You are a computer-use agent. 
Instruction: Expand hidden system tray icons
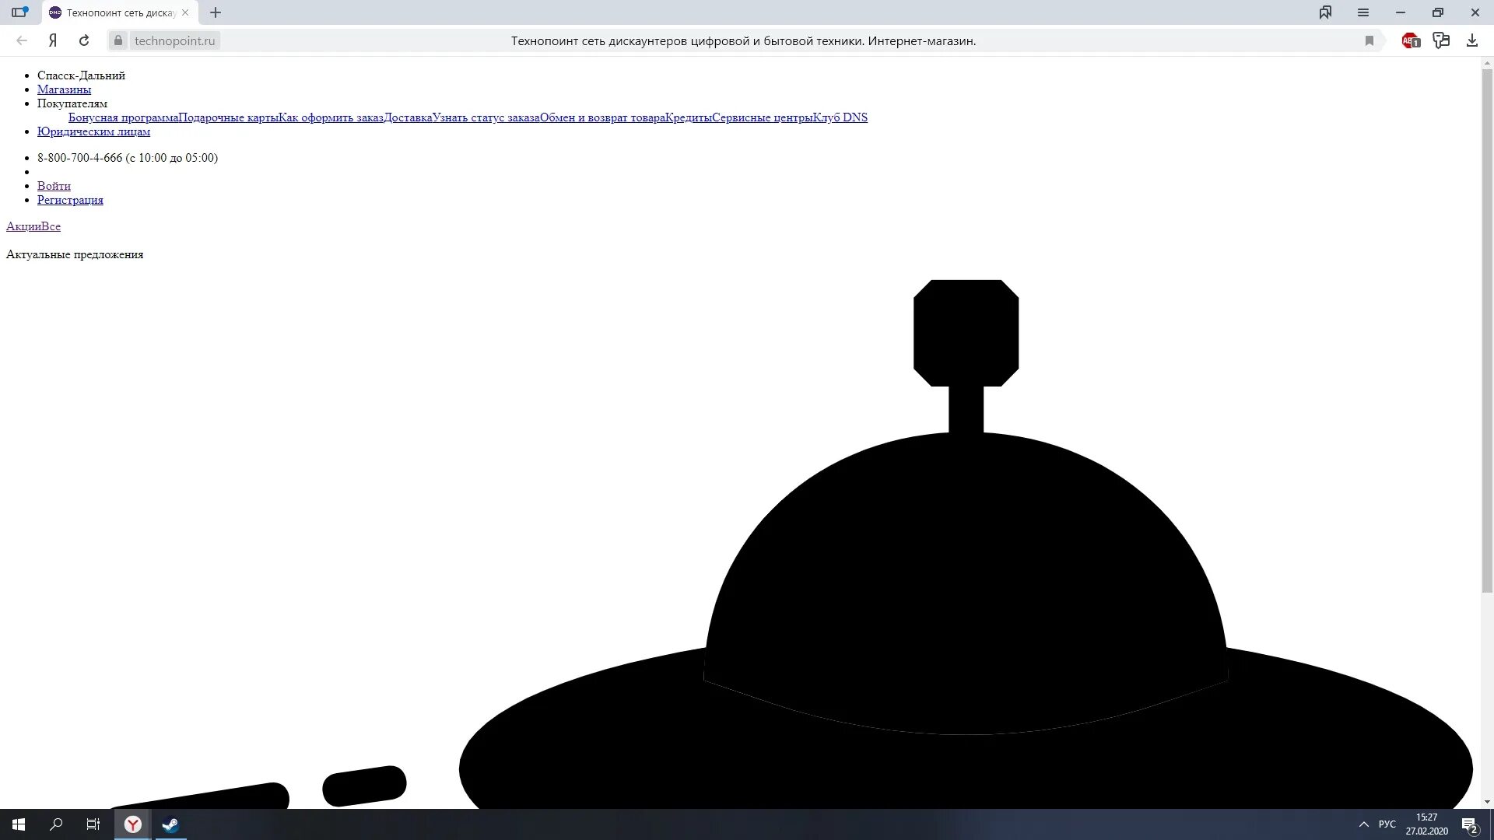1363,824
